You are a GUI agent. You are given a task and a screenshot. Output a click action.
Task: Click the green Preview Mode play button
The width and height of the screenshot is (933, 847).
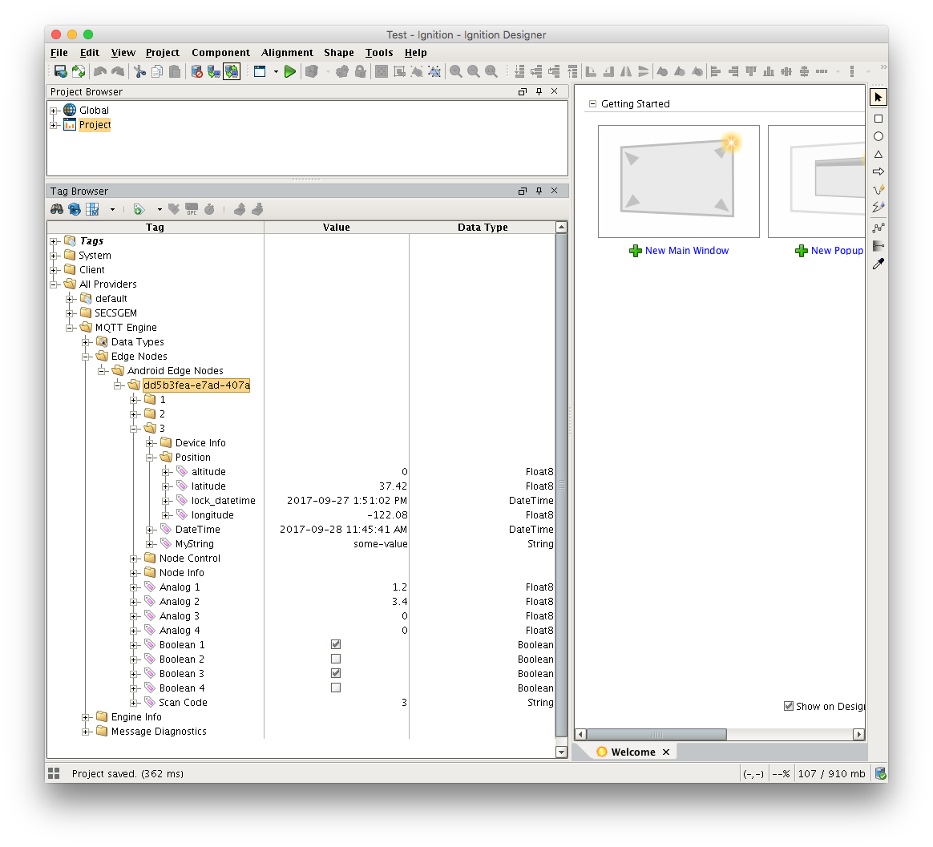click(290, 71)
